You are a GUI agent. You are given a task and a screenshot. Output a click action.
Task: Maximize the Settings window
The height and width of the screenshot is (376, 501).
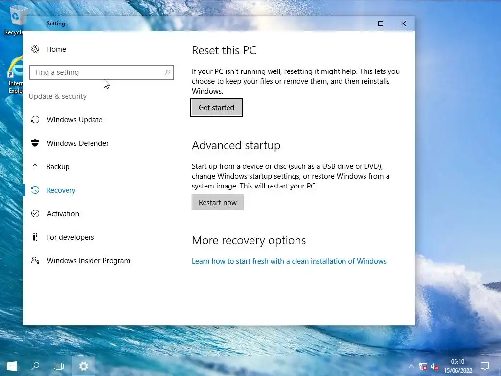pos(381,23)
